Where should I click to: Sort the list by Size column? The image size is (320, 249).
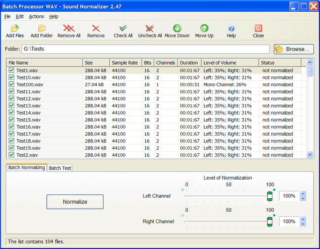(x=96, y=62)
